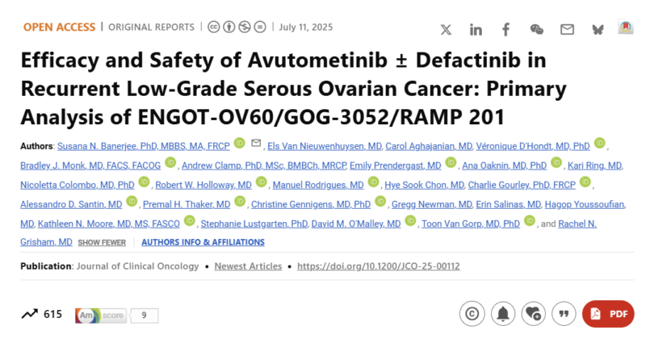Open author Hye Sook Chon's link
This screenshot has height=347, width=646.
tap(425, 185)
